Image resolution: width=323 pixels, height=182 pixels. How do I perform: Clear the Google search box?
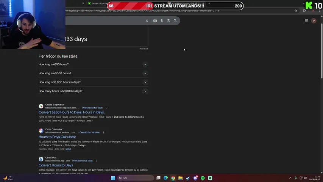coord(147,20)
